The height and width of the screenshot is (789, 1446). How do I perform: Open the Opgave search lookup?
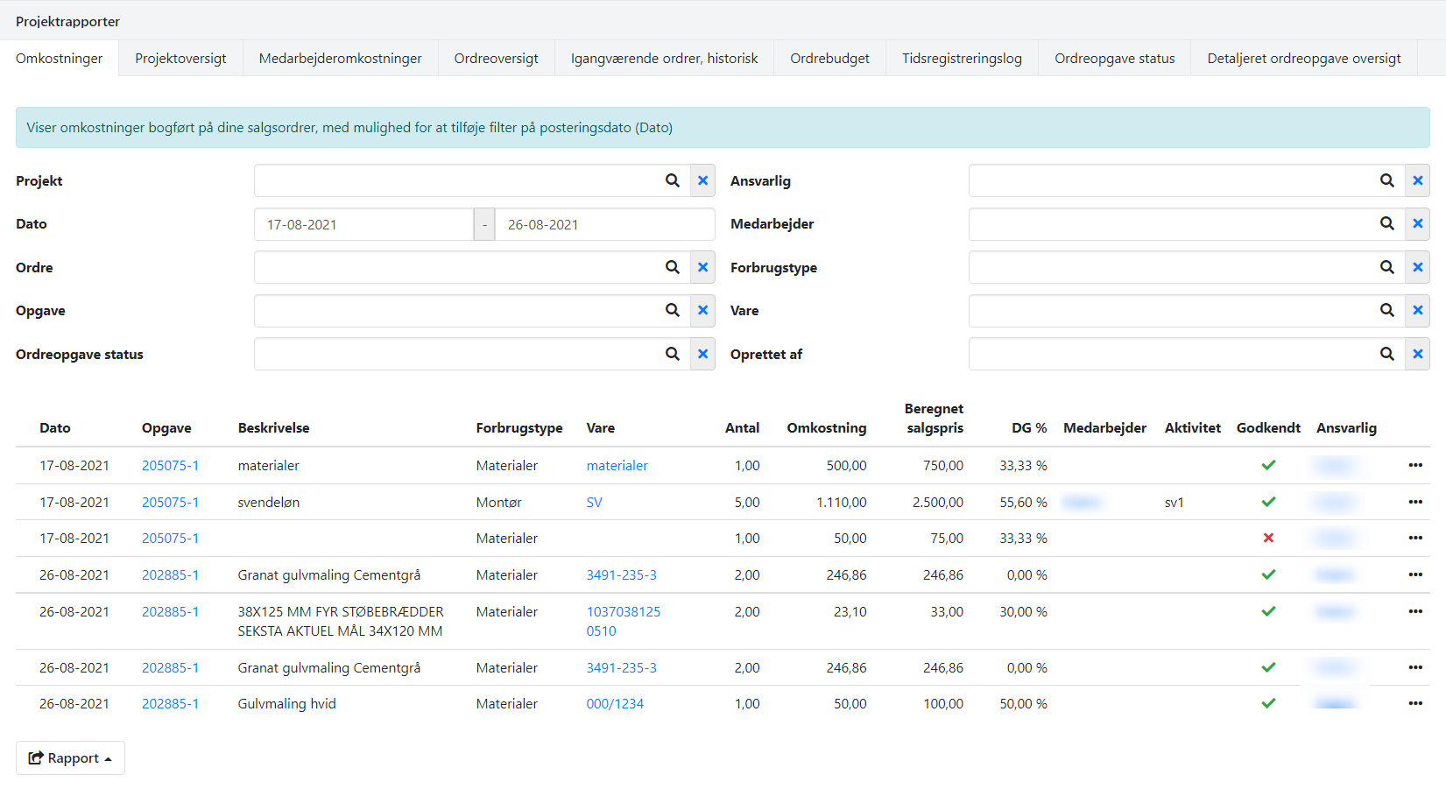[x=672, y=310]
